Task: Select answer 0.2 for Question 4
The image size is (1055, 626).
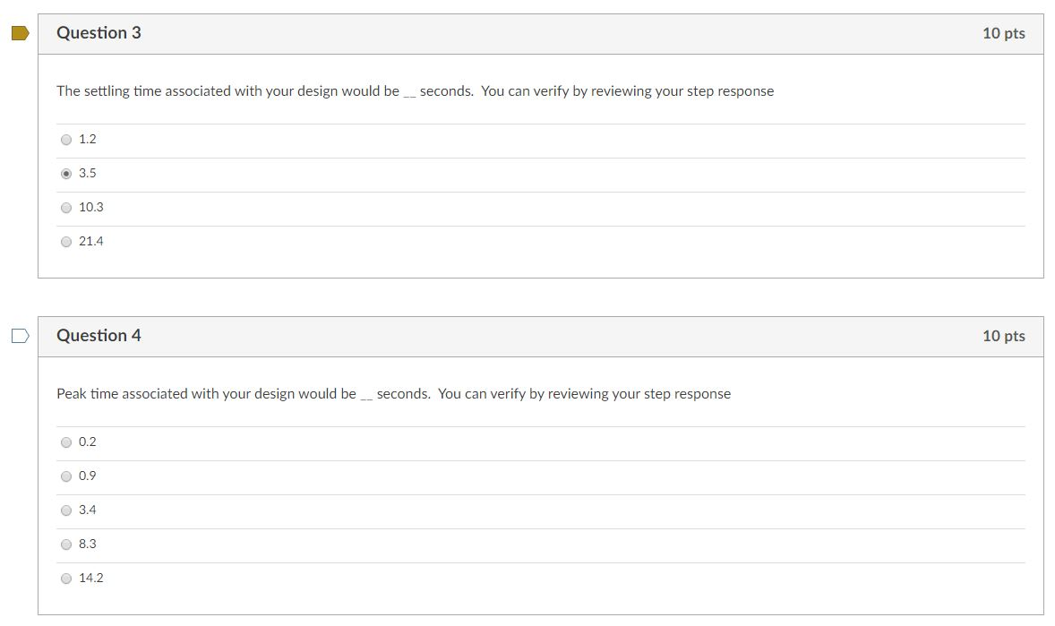Action: pos(66,442)
